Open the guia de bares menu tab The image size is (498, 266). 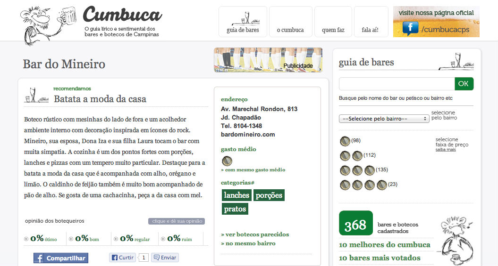pos(243,22)
